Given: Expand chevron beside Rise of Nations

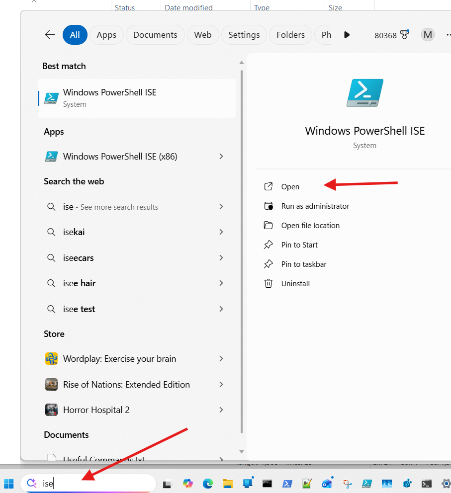Looking at the screenshot, I should pos(221,385).
